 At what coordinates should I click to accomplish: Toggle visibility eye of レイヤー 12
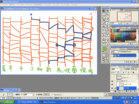(x=112, y=84)
